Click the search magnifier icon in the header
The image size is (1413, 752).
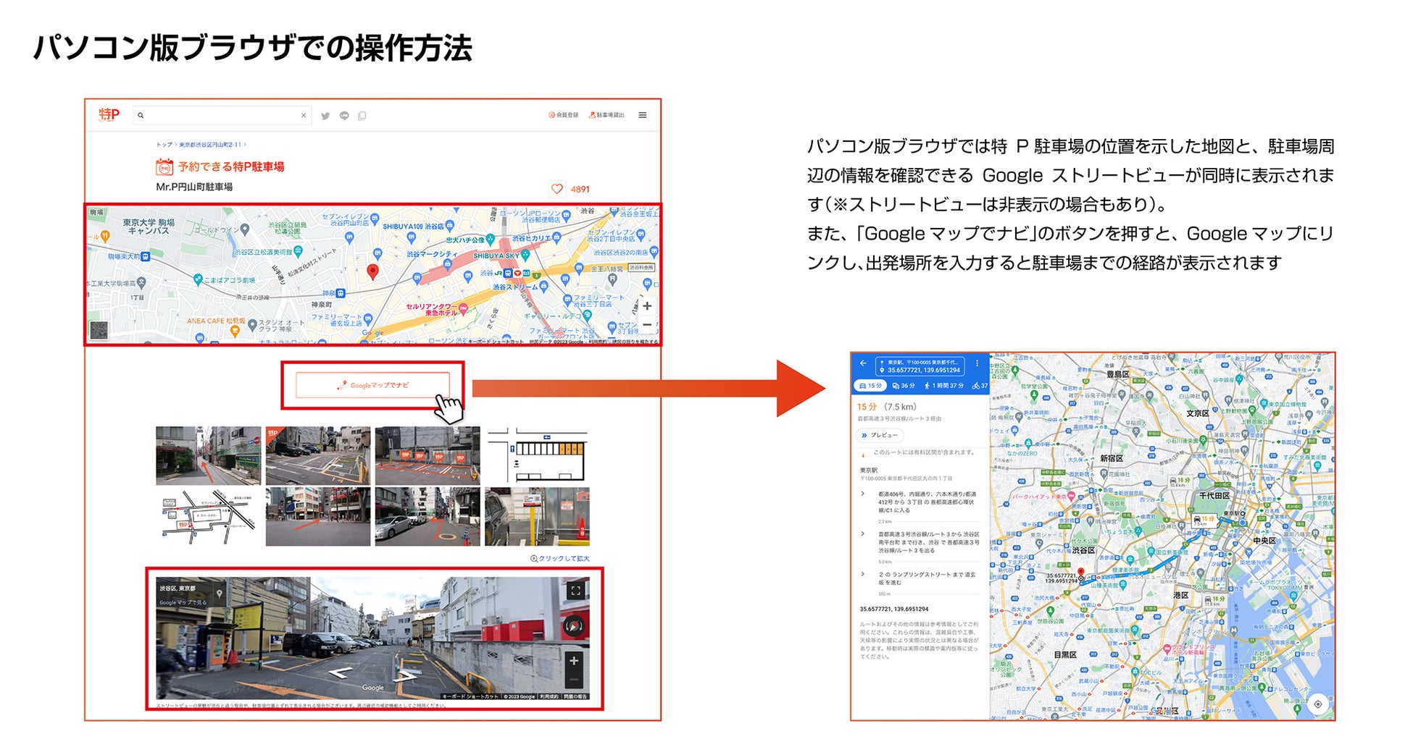coord(141,115)
